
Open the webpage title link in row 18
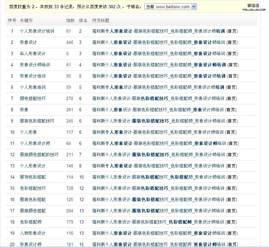pos(158,222)
